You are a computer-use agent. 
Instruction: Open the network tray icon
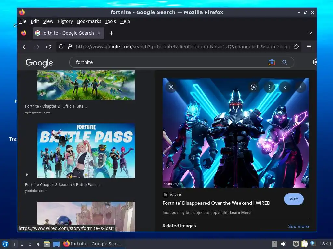click(296, 244)
